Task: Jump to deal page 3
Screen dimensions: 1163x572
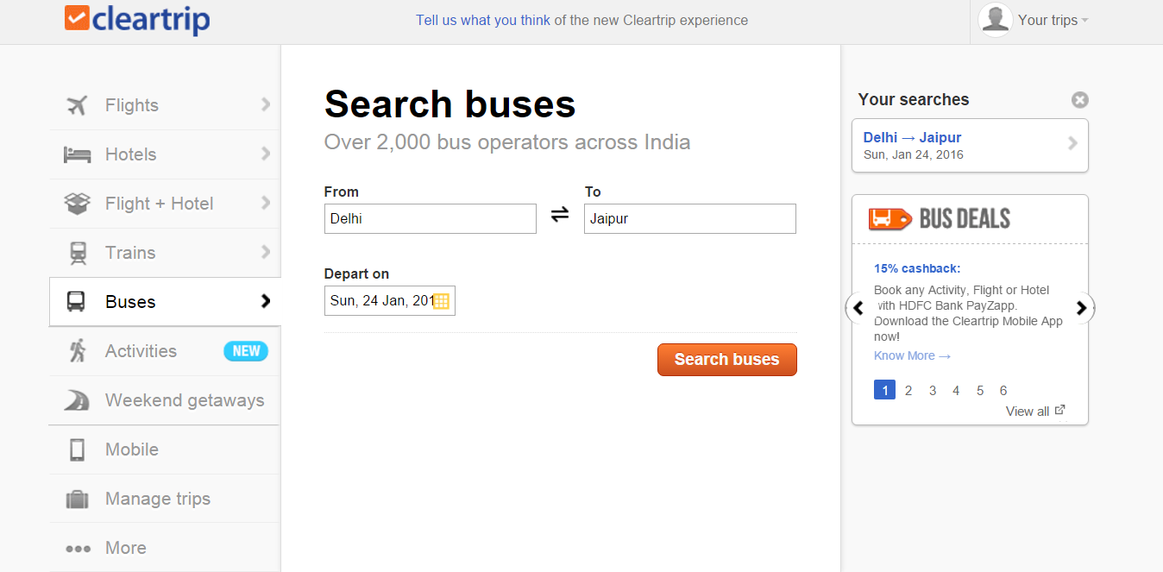Action: point(933,391)
